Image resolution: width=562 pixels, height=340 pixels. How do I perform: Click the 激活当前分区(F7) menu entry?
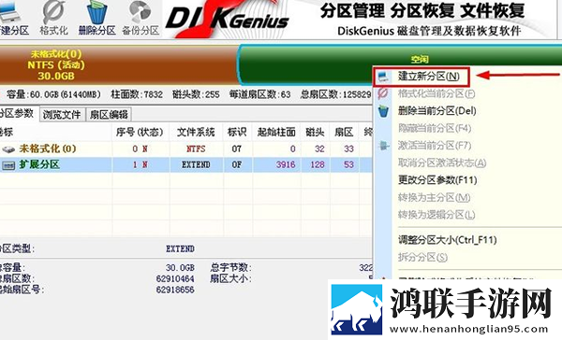(435, 146)
